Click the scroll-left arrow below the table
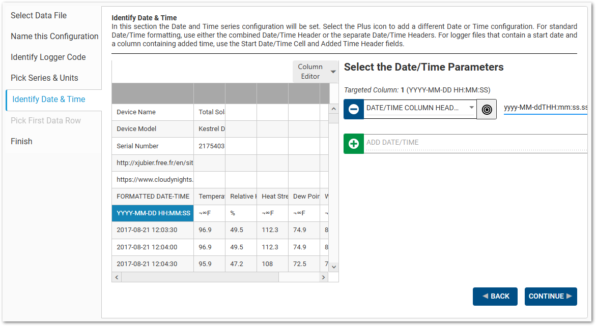 (x=117, y=277)
